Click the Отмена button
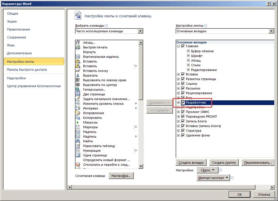 [x=264, y=195]
